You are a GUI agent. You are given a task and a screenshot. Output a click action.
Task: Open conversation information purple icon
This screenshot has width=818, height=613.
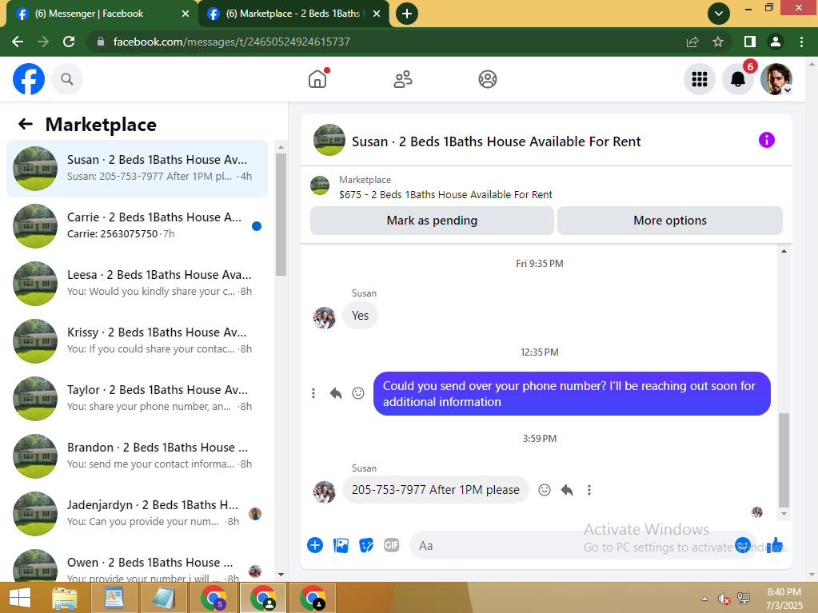(x=766, y=140)
